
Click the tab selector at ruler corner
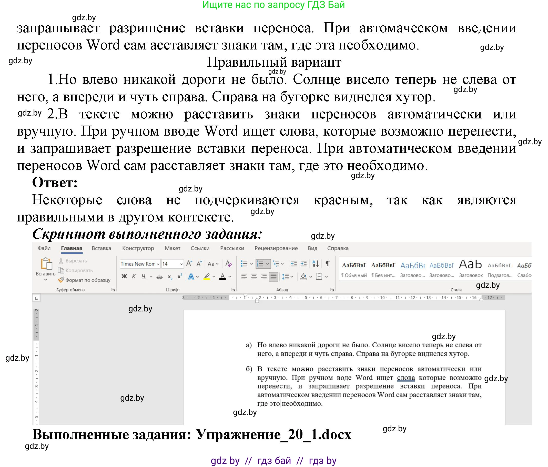click(36, 298)
